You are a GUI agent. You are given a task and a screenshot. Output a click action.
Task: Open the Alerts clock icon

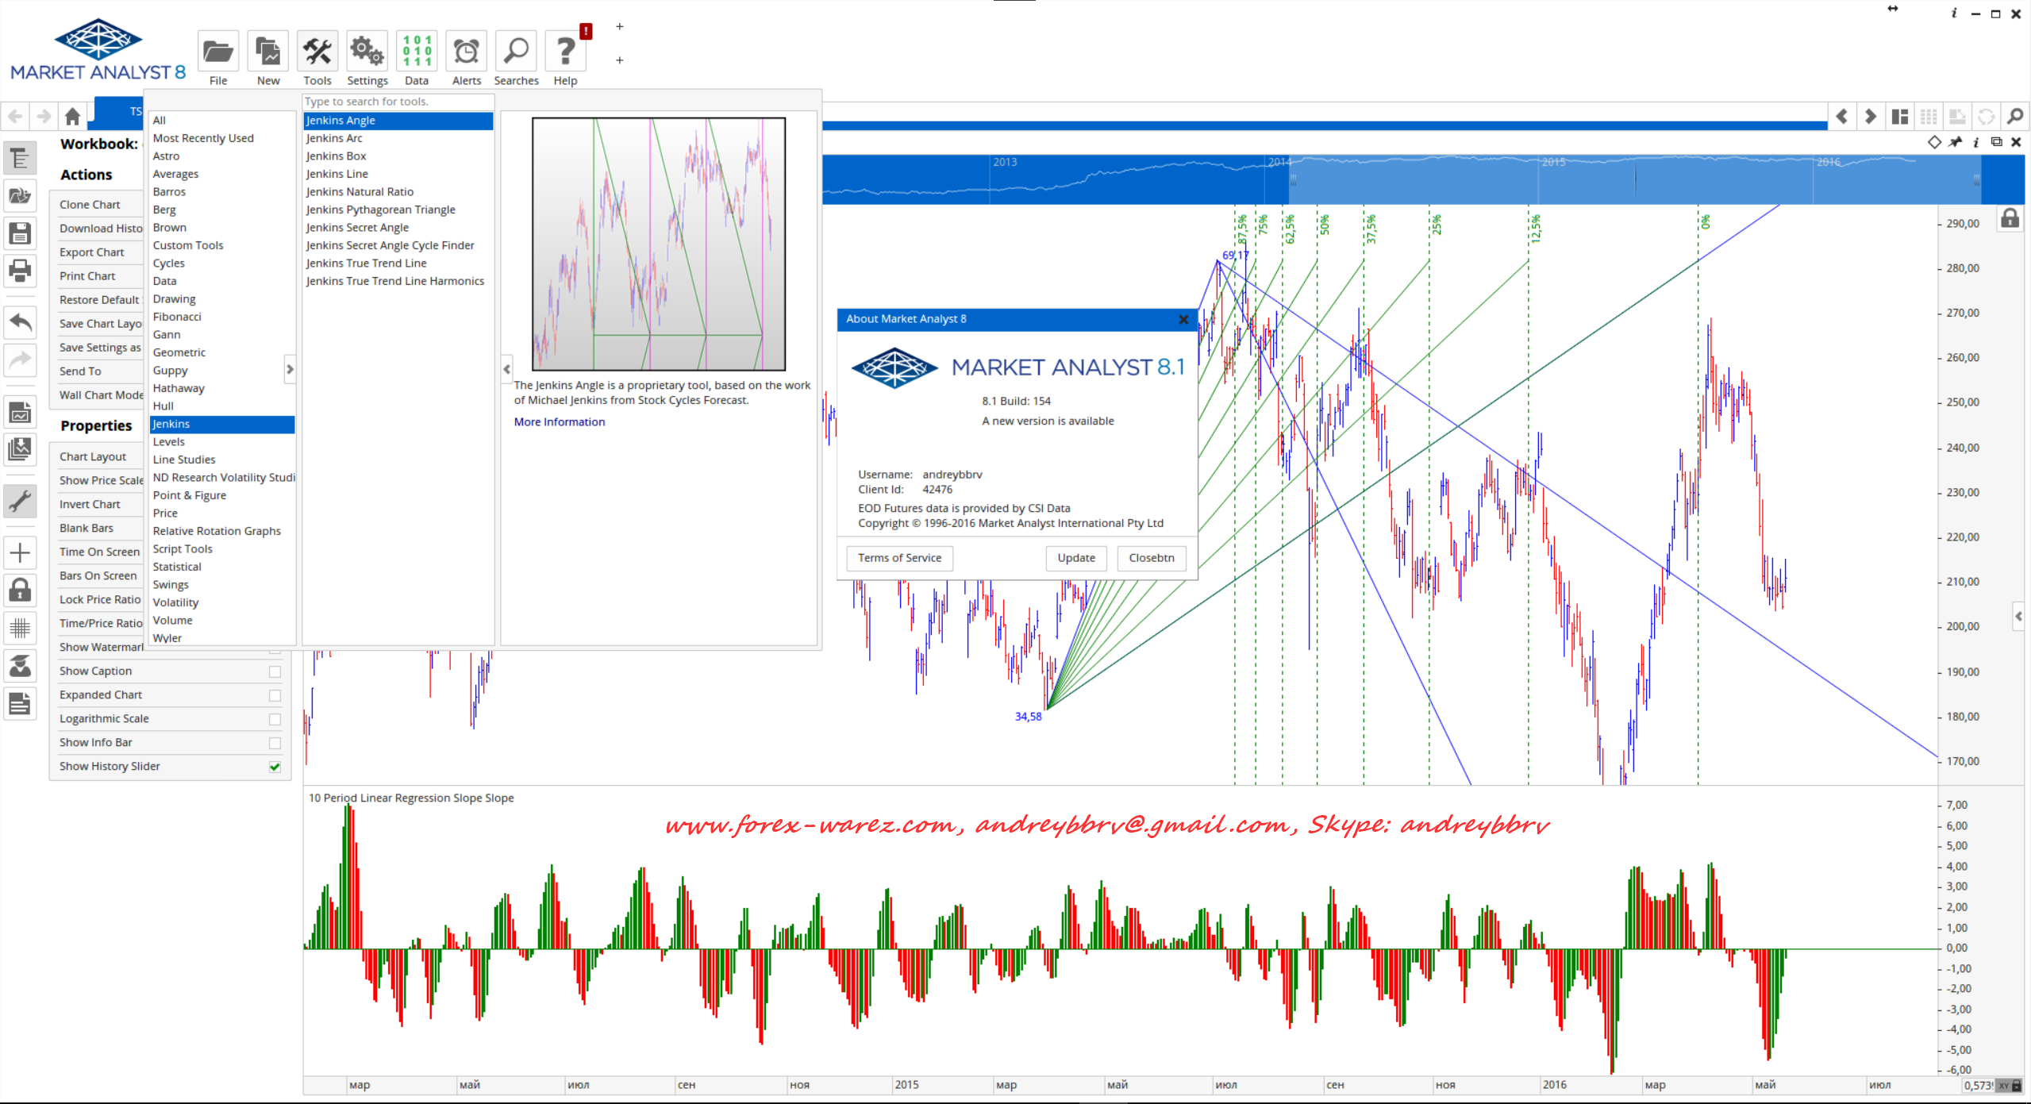pyautogui.click(x=466, y=52)
